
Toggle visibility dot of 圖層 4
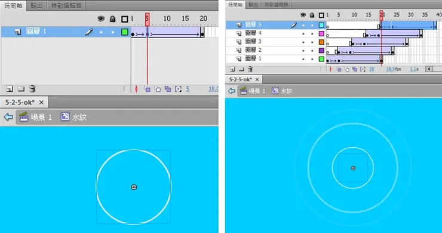303,34
